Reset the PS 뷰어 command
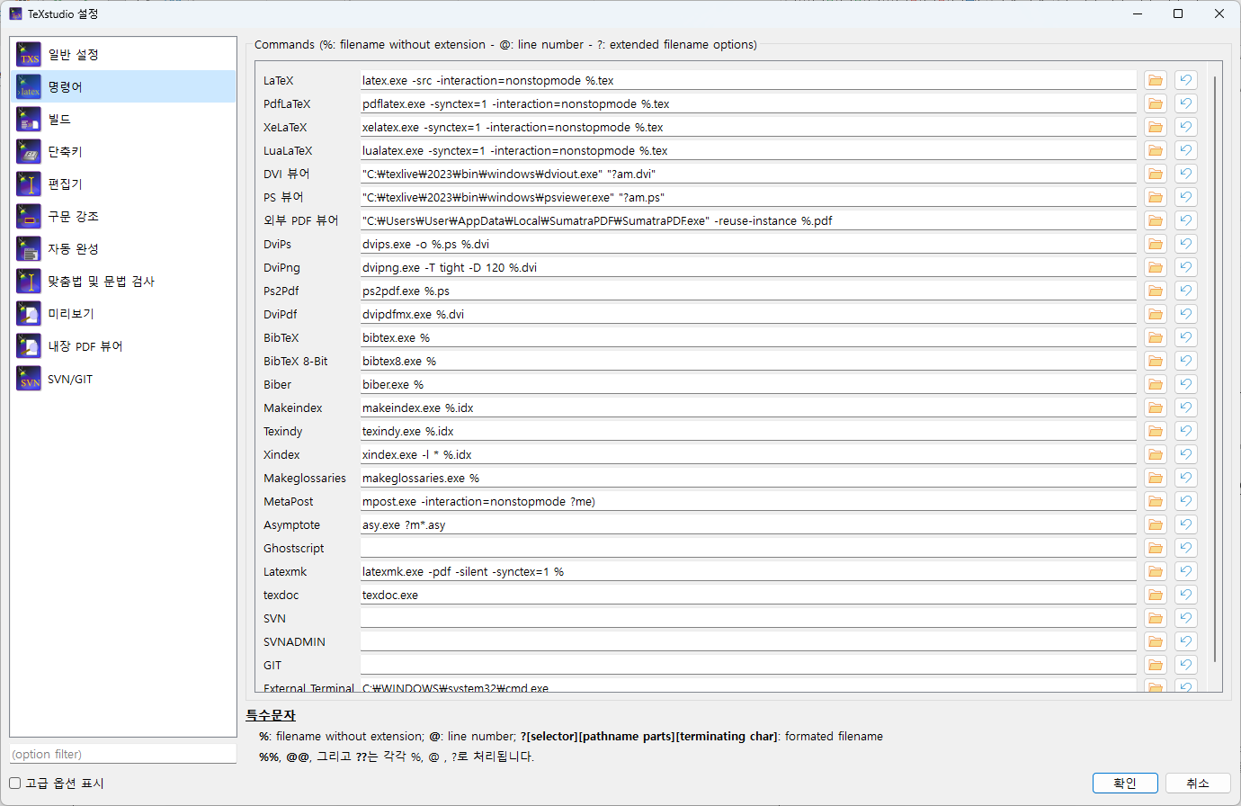The image size is (1241, 806). pyautogui.click(x=1186, y=197)
